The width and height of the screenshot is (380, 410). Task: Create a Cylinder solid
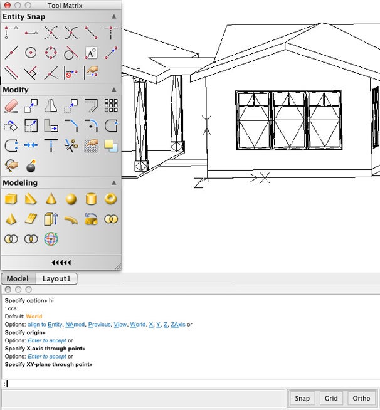(91, 199)
